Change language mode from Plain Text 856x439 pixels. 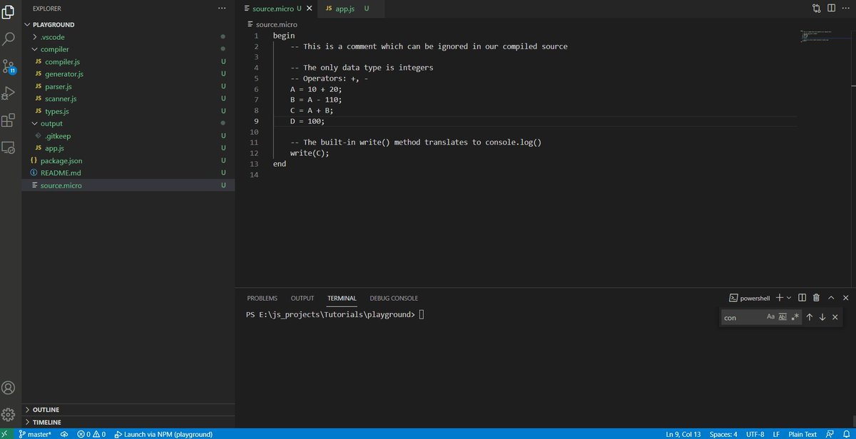[802, 434]
